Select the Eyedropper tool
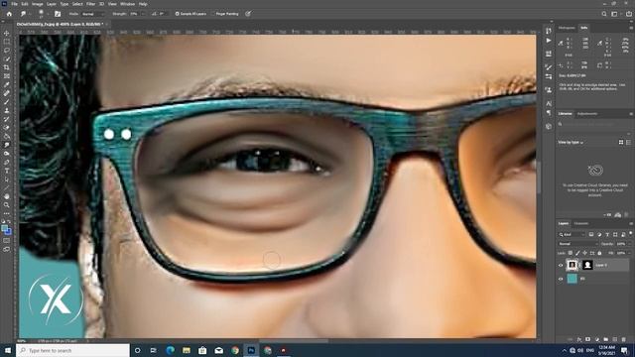 pyautogui.click(x=7, y=84)
